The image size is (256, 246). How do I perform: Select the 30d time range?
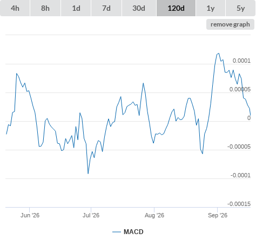pyautogui.click(x=139, y=8)
